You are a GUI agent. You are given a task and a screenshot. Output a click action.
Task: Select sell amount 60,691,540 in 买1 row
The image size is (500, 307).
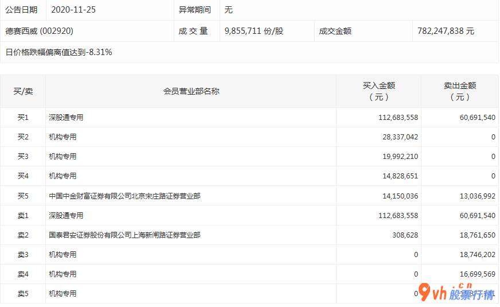click(x=478, y=118)
